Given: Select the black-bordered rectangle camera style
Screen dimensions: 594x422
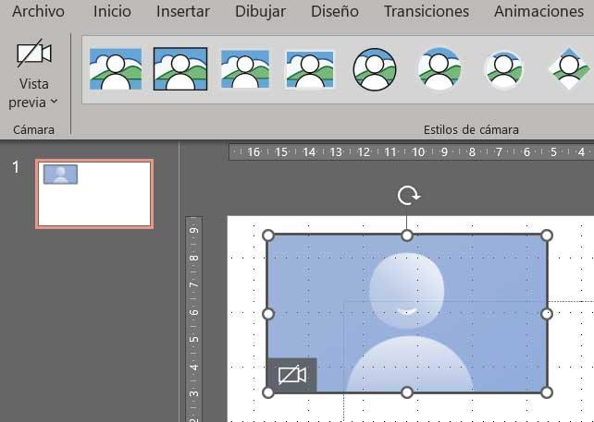Looking at the screenshot, I should (180, 69).
